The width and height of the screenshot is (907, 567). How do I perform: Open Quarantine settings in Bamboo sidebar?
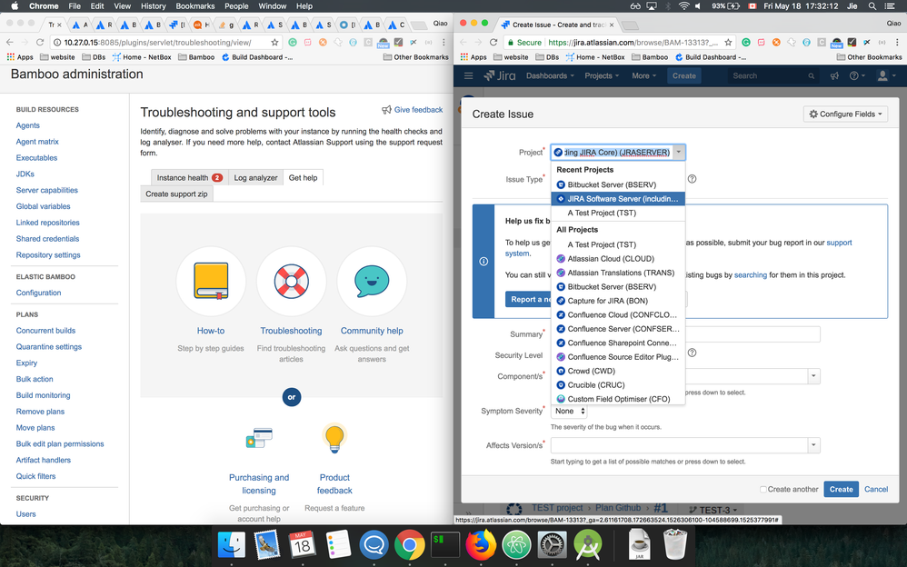click(x=49, y=347)
